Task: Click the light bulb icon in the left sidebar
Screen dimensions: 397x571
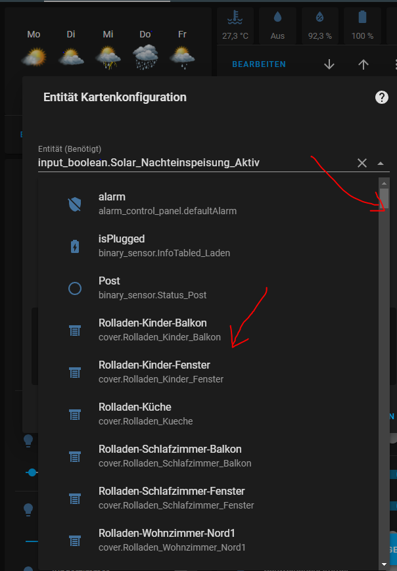Action: (28, 441)
